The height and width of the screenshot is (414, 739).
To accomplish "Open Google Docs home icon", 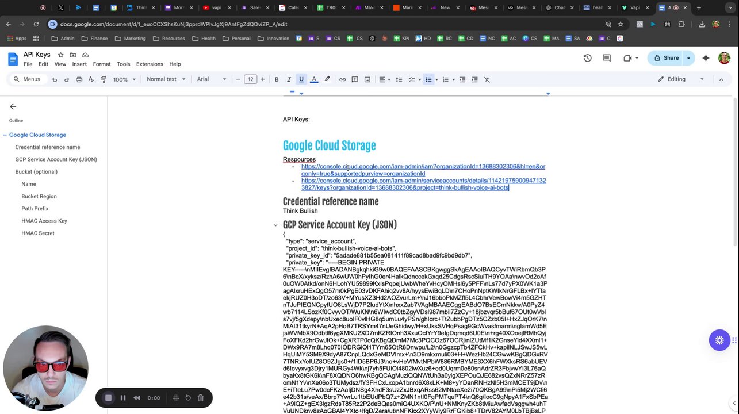I will [13, 59].
